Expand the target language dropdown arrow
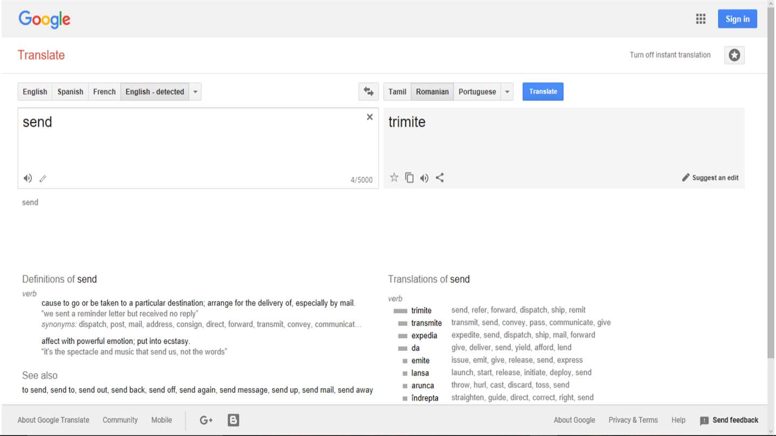The height and width of the screenshot is (436, 776). (507, 92)
